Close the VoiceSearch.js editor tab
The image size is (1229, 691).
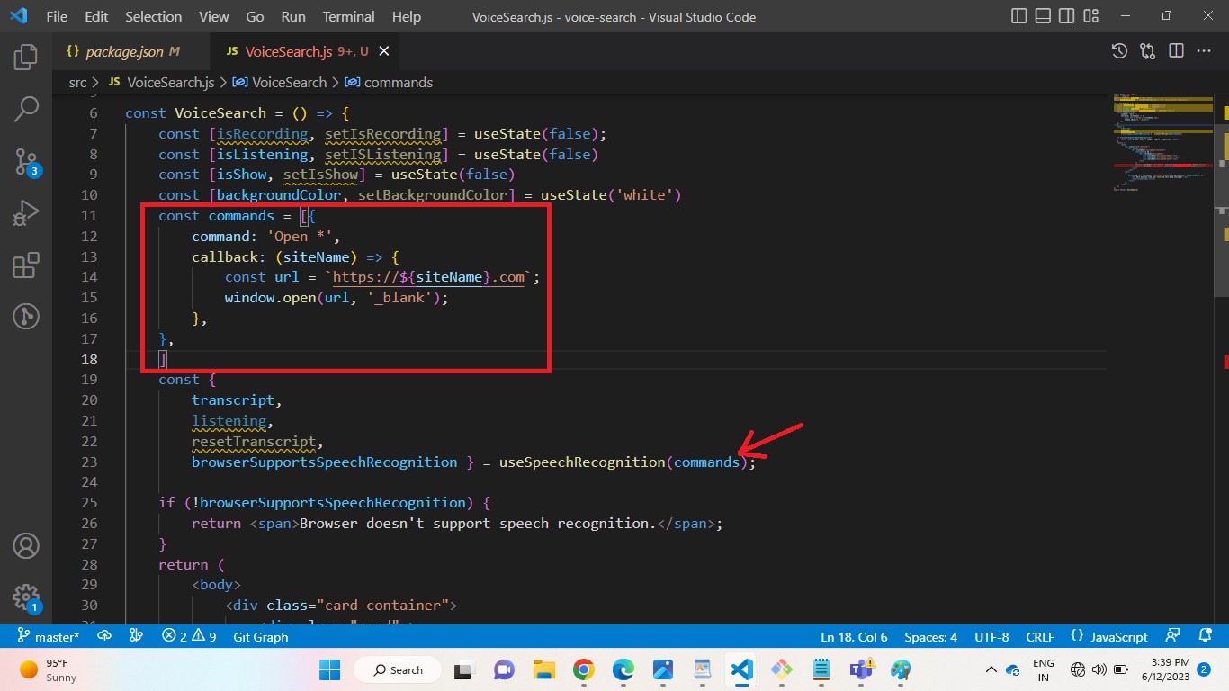(384, 51)
